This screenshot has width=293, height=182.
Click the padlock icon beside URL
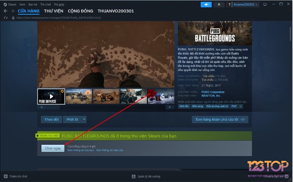point(13,18)
